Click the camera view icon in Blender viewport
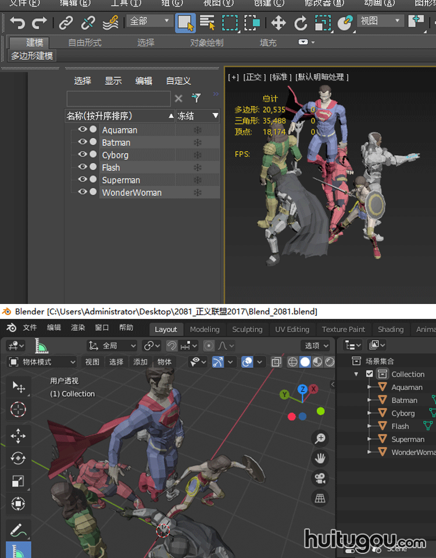The image size is (436, 558). [320, 478]
